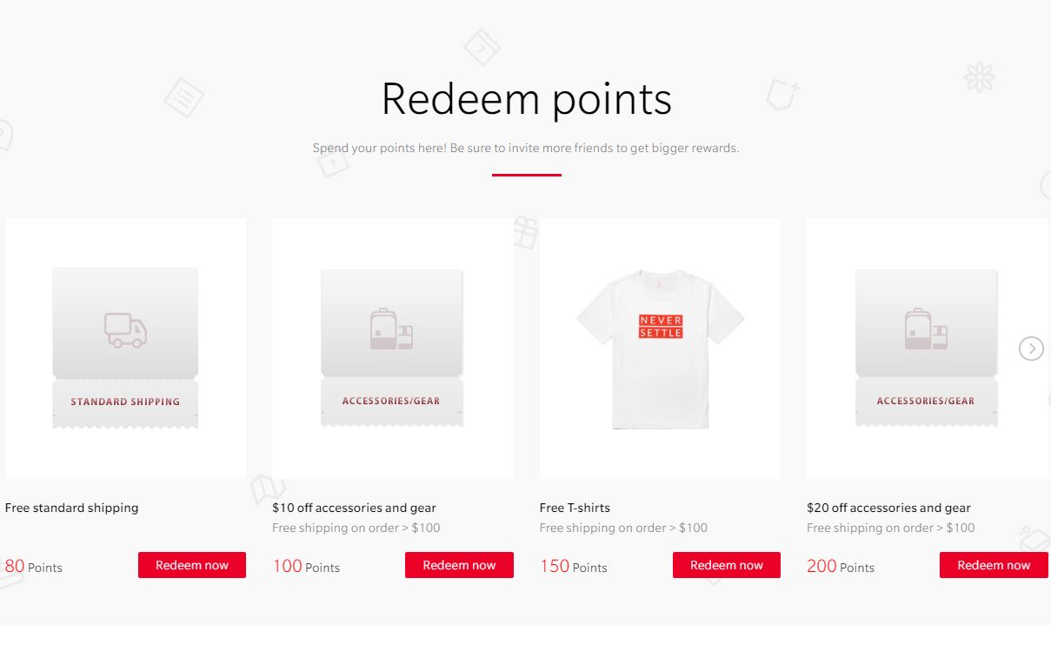Click the delivery truck icon on shipping coupon
The width and height of the screenshot is (1051, 665).
(x=125, y=330)
